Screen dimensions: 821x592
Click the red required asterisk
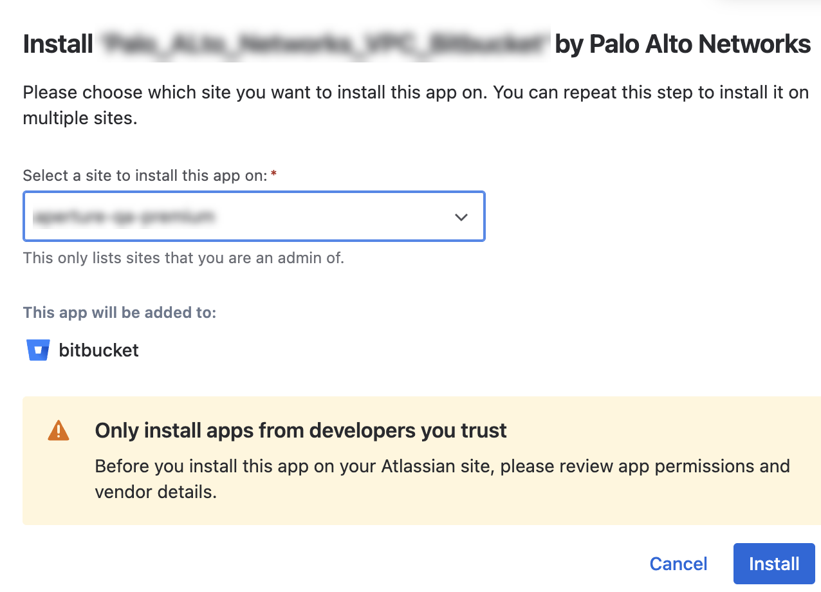coord(273,174)
